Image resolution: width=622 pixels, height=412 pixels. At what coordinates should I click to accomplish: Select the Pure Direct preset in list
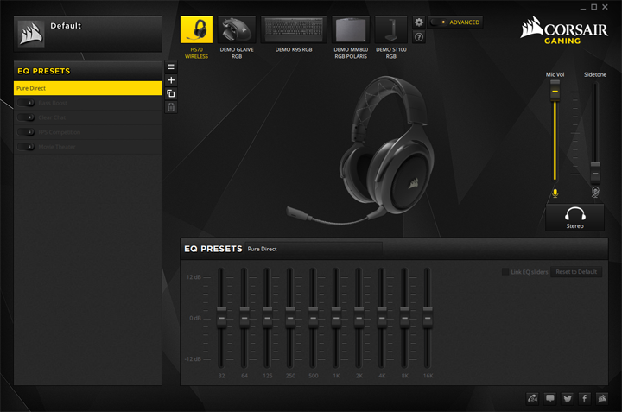click(x=87, y=88)
